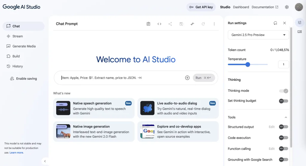The image size is (306, 166).
Task: Enable Function calling switch
Action: 284,149
